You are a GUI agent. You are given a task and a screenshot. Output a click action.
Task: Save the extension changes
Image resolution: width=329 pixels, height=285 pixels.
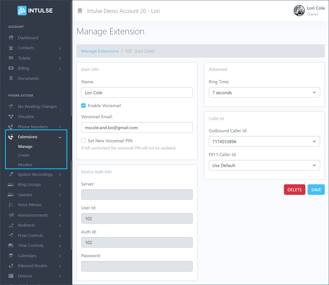(316, 189)
